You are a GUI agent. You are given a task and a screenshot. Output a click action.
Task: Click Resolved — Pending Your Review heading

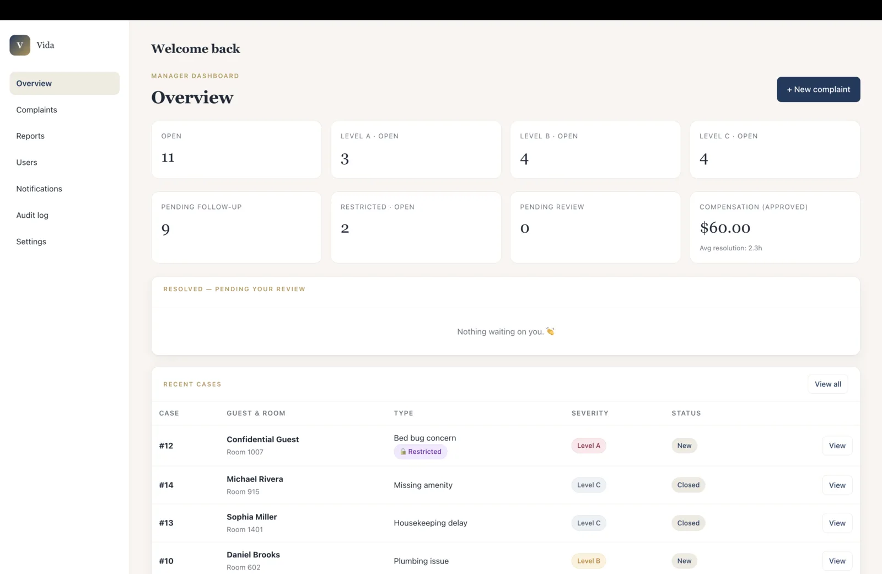[x=234, y=289]
